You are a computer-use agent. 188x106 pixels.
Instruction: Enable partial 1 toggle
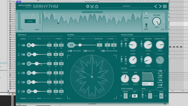click(x=23, y=45)
